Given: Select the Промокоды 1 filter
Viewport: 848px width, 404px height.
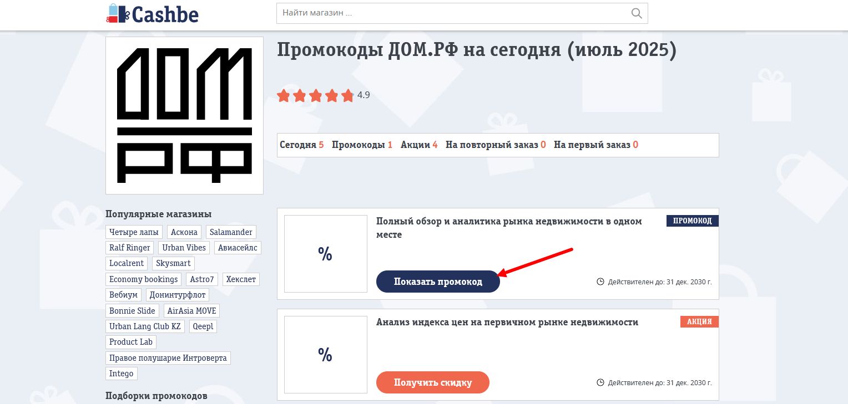Looking at the screenshot, I should (362, 145).
